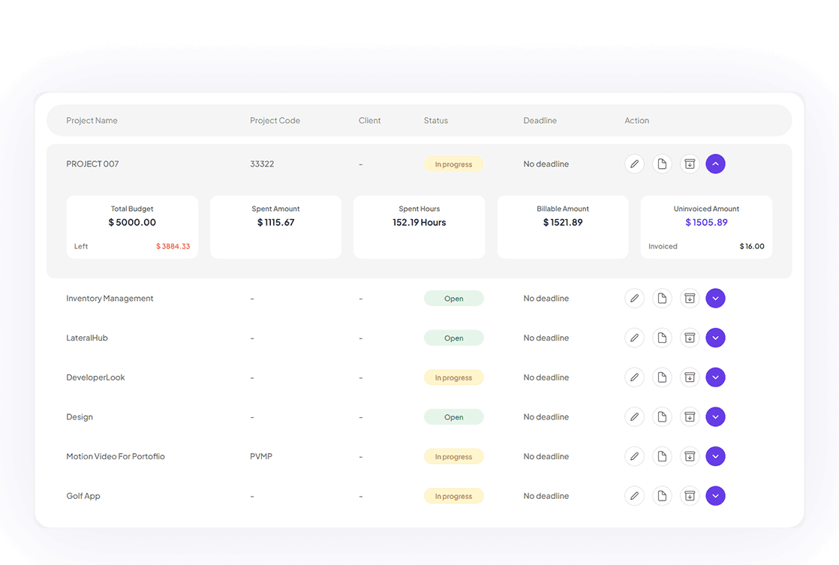Image resolution: width=839 pixels, height=565 pixels.
Task: Click the Client column header
Action: [x=370, y=120]
